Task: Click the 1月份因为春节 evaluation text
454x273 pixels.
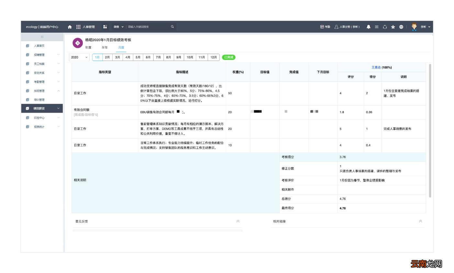Action: 362,180
